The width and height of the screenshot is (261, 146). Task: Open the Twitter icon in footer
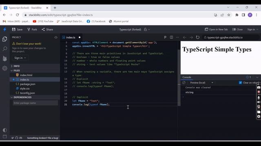pos(13,138)
